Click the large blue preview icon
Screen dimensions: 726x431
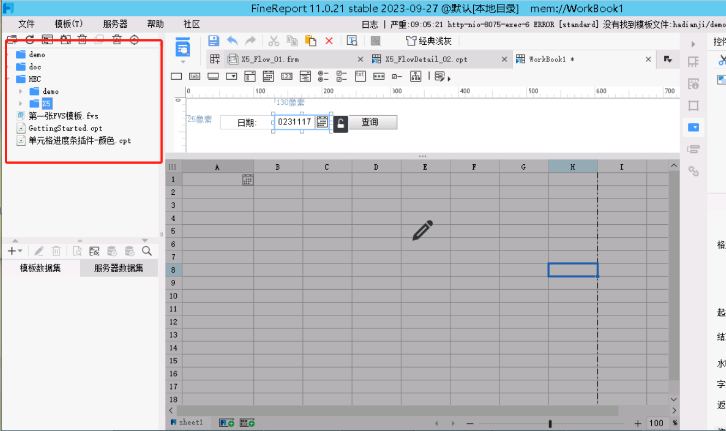click(x=183, y=47)
